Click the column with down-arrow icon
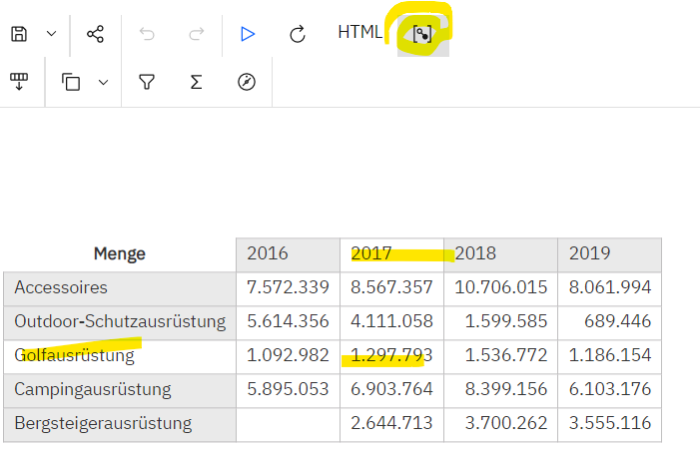700x449 pixels. coord(19,82)
